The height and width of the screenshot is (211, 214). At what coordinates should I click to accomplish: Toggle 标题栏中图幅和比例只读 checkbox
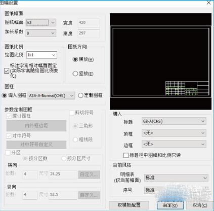tap(126, 155)
